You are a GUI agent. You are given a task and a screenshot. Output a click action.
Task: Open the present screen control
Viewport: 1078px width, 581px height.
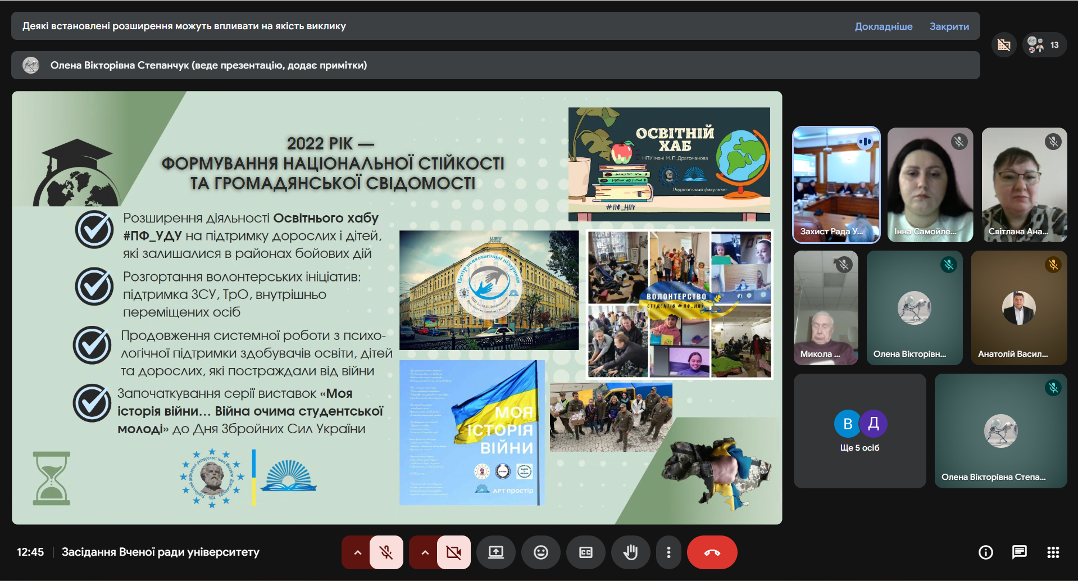(x=496, y=552)
